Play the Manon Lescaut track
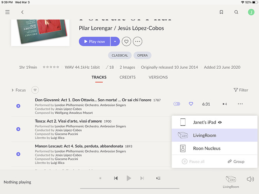The width and height of the screenshot is (259, 194). tap(18, 154)
